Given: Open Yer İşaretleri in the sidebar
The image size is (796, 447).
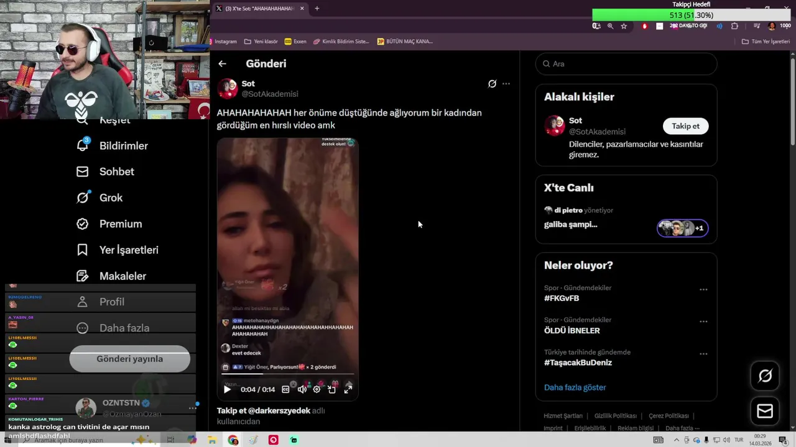Looking at the screenshot, I should 128,250.
